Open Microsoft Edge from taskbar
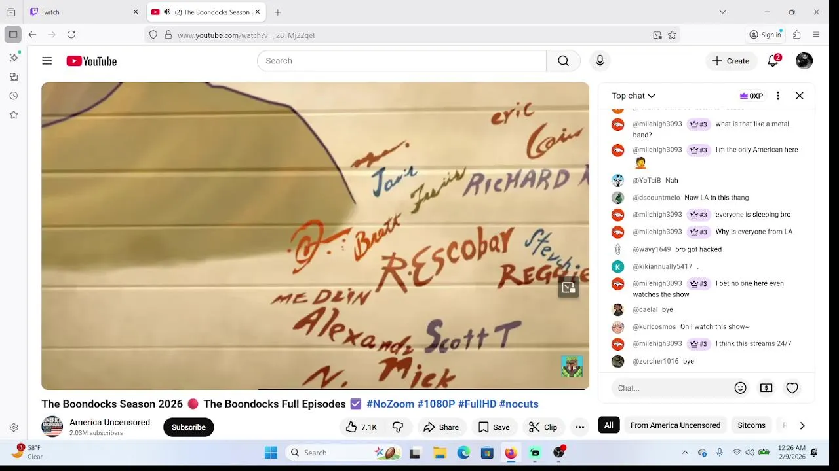Screen dimensions: 839x471 click(463, 453)
